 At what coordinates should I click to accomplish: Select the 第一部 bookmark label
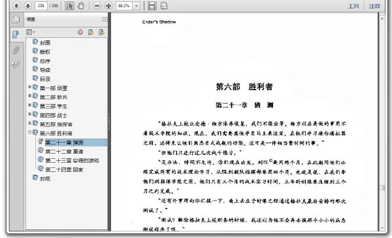tap(54, 88)
